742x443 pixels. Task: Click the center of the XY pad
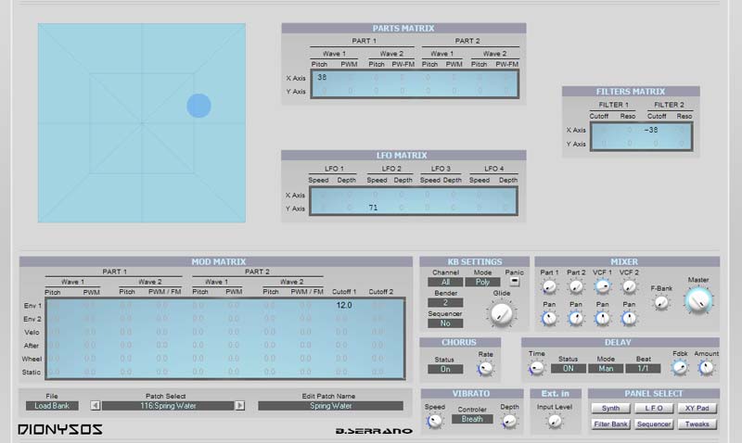click(142, 123)
